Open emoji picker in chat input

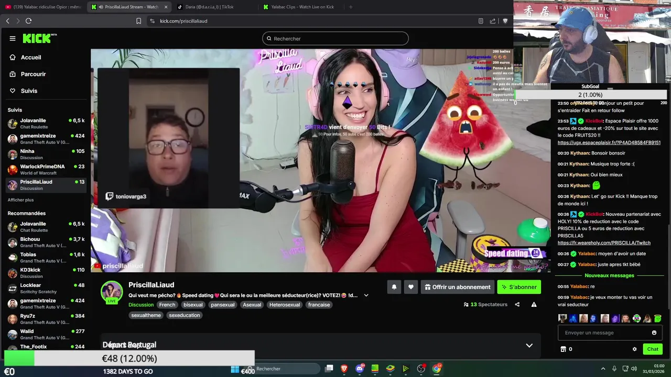[x=654, y=332]
